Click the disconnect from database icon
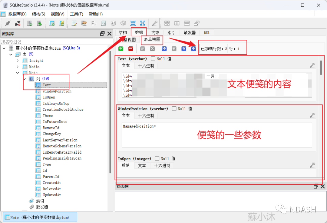Screen dimensions: 327x223 pyautogui.click(x=18, y=23)
